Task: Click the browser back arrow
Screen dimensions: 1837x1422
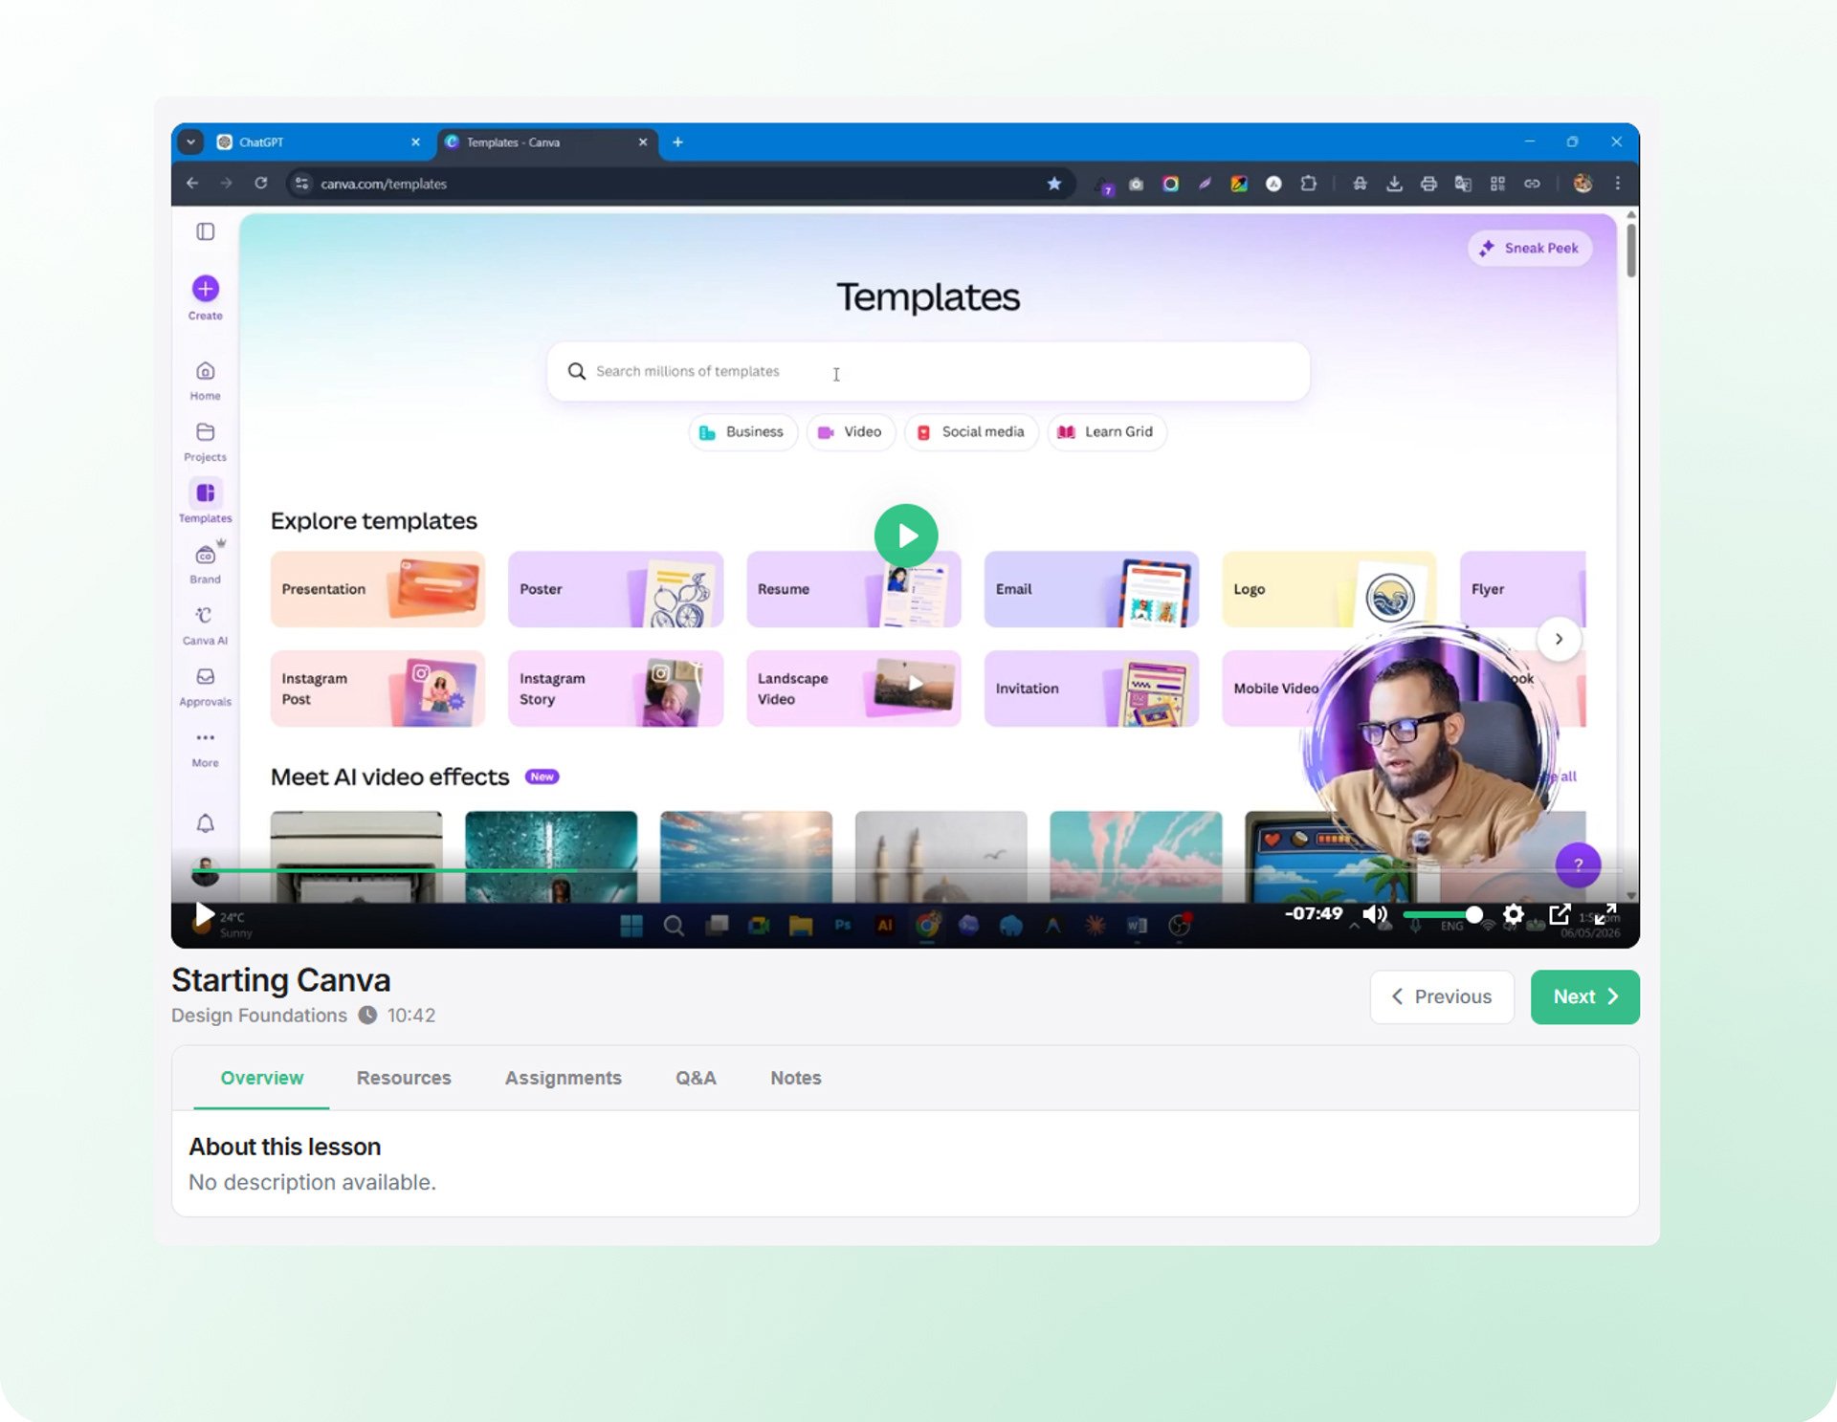Action: 192,184
